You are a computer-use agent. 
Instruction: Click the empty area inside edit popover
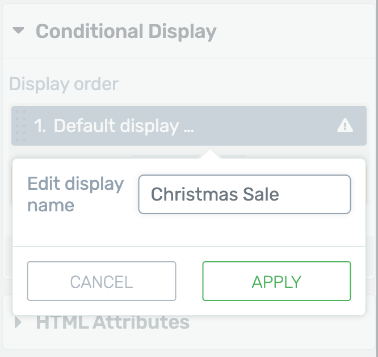189,230
